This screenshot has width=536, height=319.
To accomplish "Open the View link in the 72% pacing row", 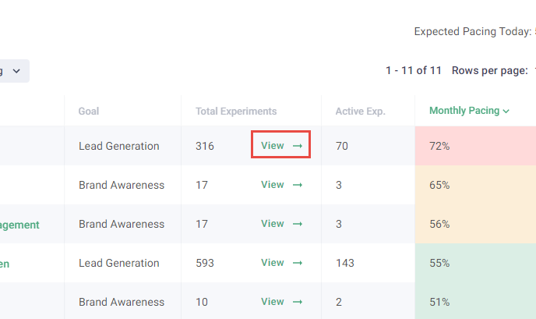I will [x=273, y=146].
